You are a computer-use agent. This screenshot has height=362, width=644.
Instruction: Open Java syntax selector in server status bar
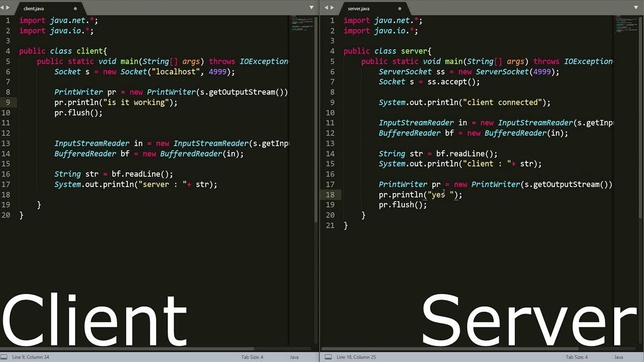click(619, 357)
